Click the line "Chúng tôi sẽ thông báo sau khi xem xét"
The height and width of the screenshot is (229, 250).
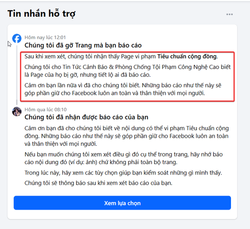tap(98, 183)
